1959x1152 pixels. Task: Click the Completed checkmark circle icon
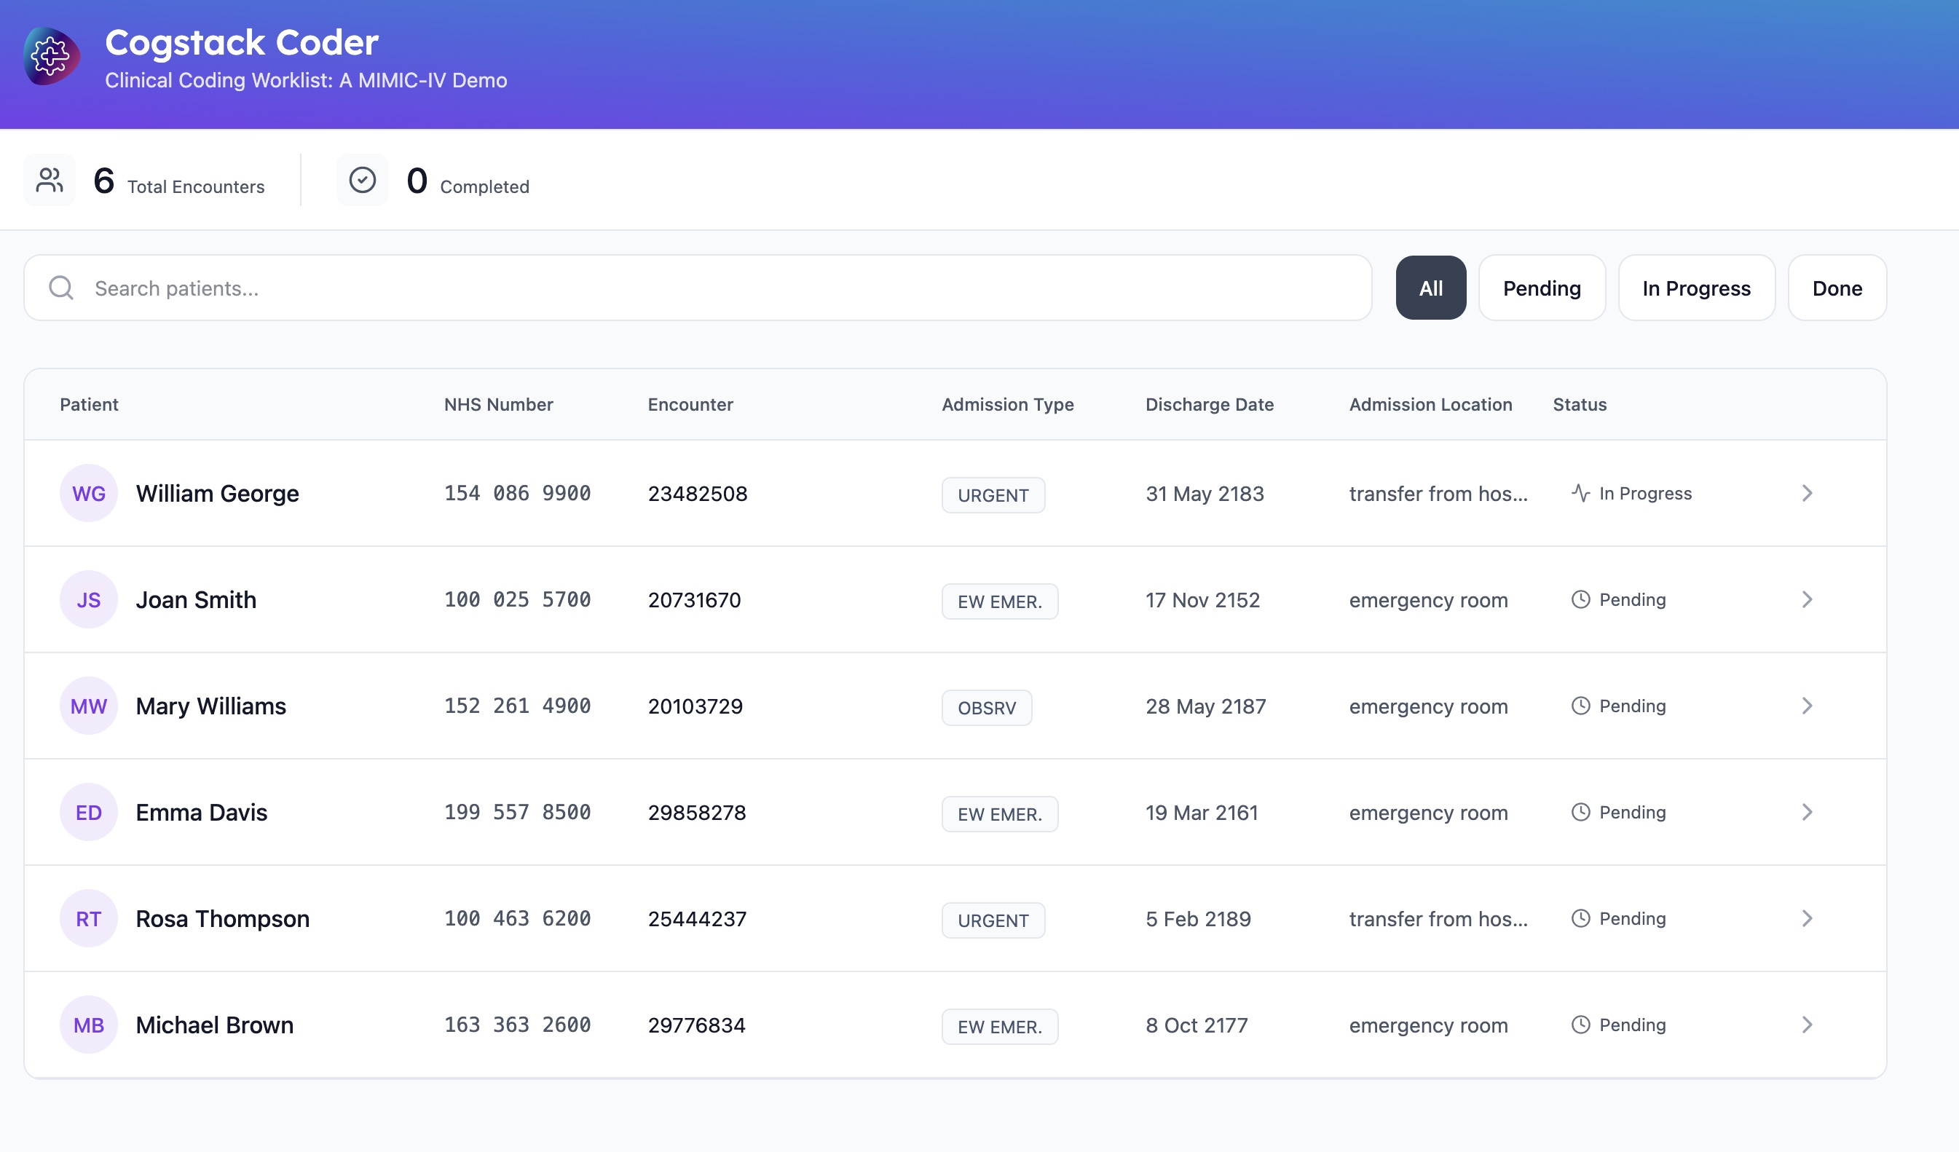[x=362, y=181]
